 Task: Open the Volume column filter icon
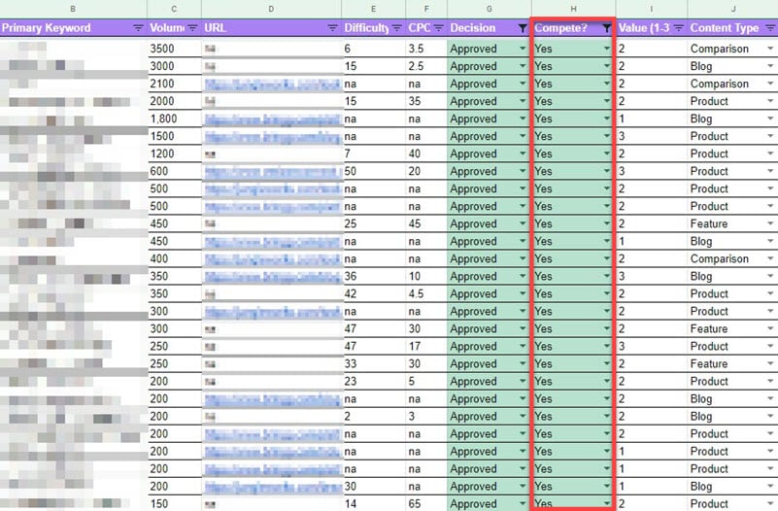tap(192, 28)
